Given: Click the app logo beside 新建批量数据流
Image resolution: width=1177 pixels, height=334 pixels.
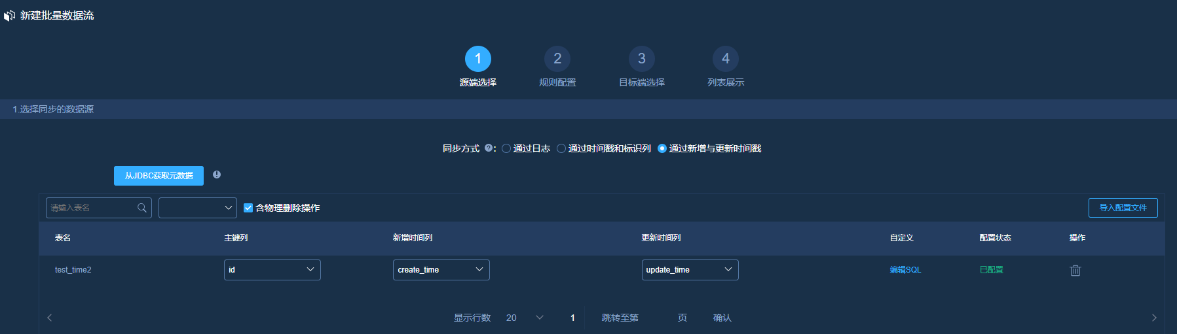Looking at the screenshot, I should tap(10, 15).
